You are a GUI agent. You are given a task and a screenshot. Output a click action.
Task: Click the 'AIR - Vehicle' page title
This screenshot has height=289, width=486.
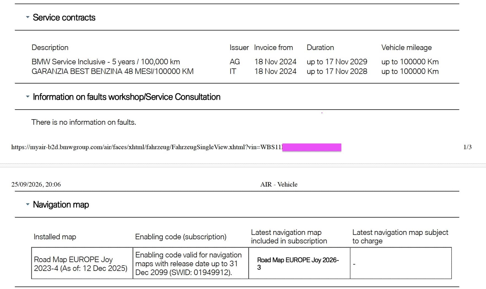click(x=279, y=184)
